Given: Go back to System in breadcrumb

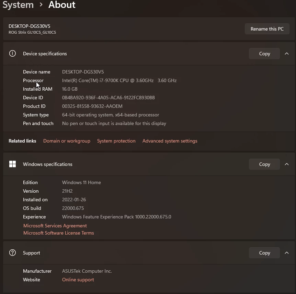Looking at the screenshot, I should [18, 4].
